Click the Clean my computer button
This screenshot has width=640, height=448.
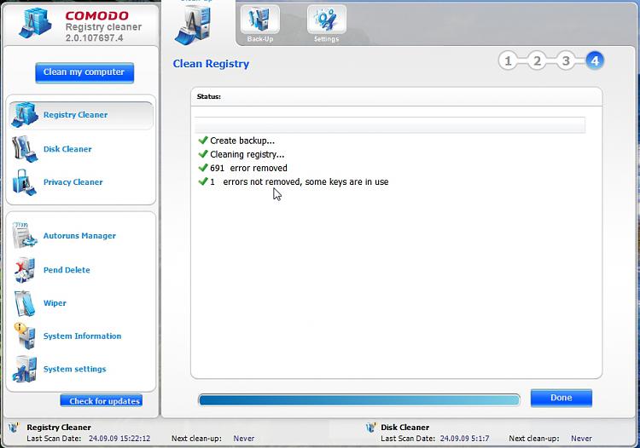pos(84,72)
